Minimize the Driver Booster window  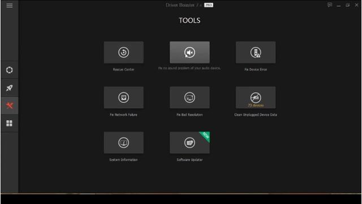pyautogui.click(x=339, y=5)
